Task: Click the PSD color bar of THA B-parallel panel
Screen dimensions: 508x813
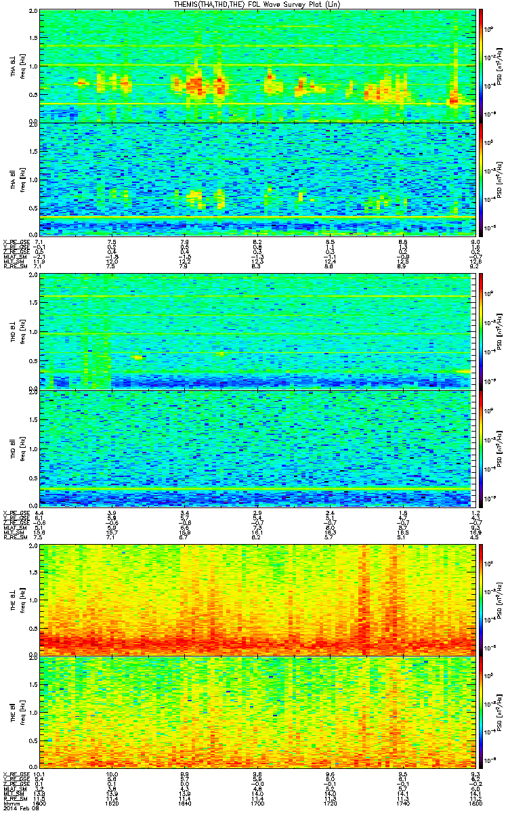Action: [481, 179]
